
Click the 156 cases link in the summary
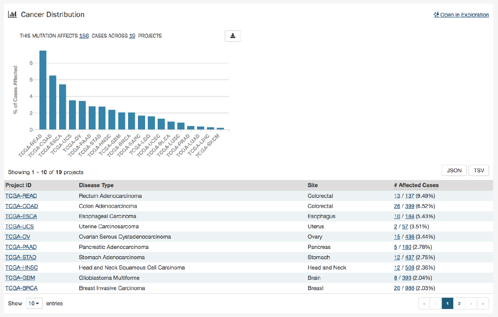tap(84, 36)
